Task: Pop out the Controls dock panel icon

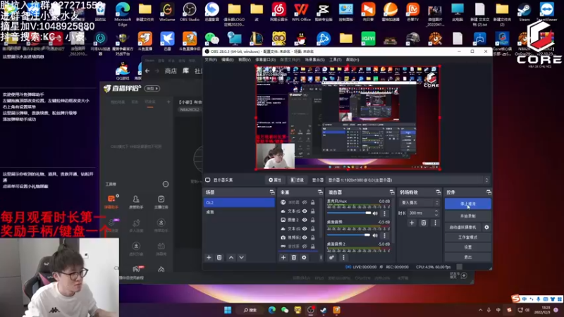Action: tap(489, 192)
